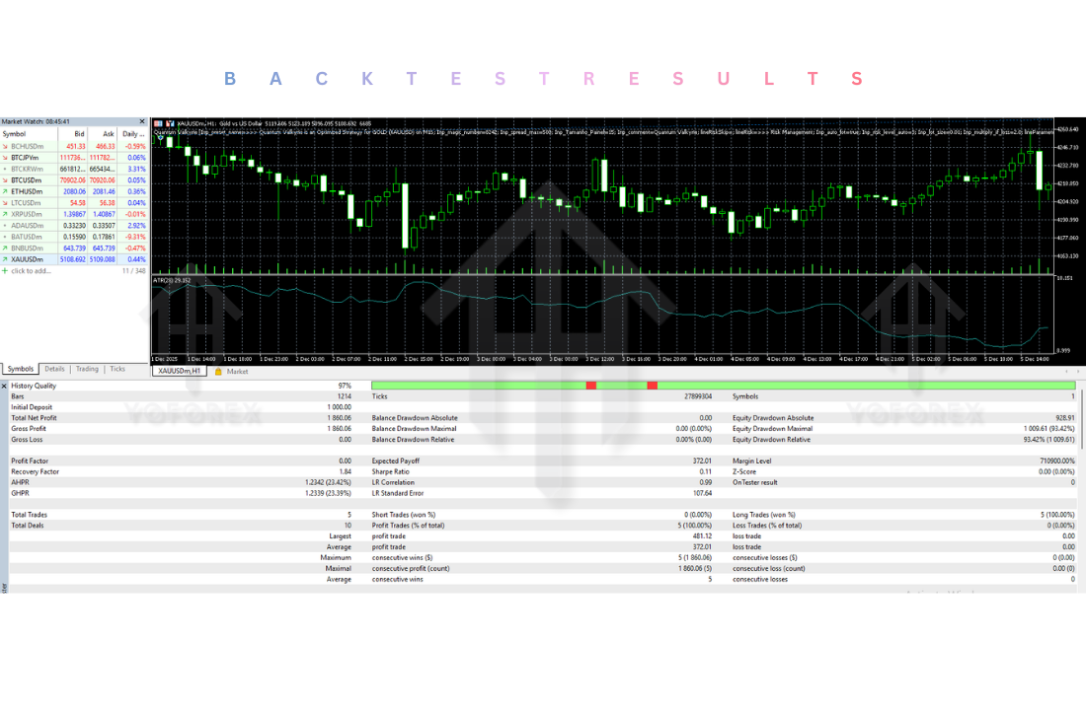Click the lock icon on the Market tab
1086x710 pixels.
pyautogui.click(x=218, y=372)
